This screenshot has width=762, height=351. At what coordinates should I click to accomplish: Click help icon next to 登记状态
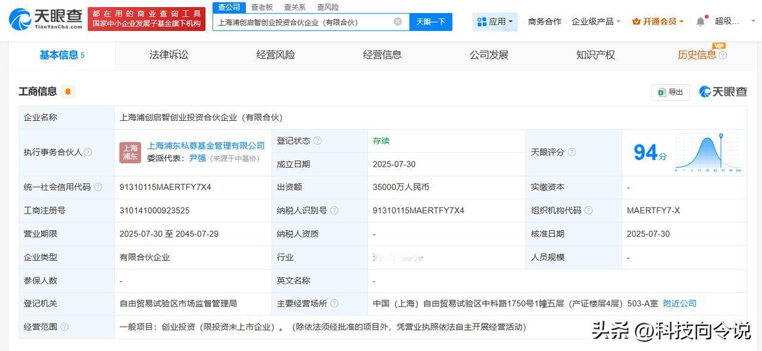click(x=317, y=141)
